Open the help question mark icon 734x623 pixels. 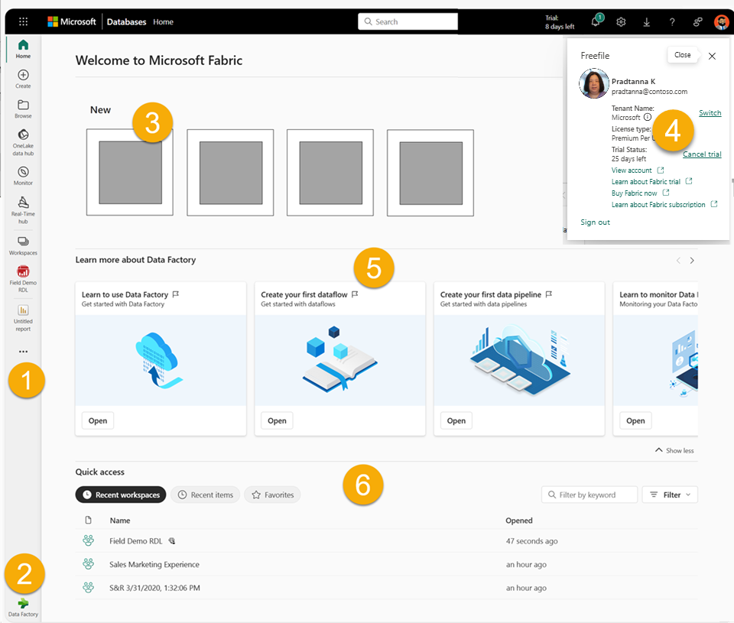point(672,22)
